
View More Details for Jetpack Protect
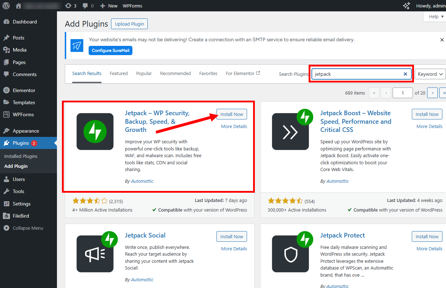click(429, 249)
